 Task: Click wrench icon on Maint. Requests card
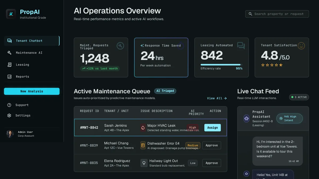[120, 46]
